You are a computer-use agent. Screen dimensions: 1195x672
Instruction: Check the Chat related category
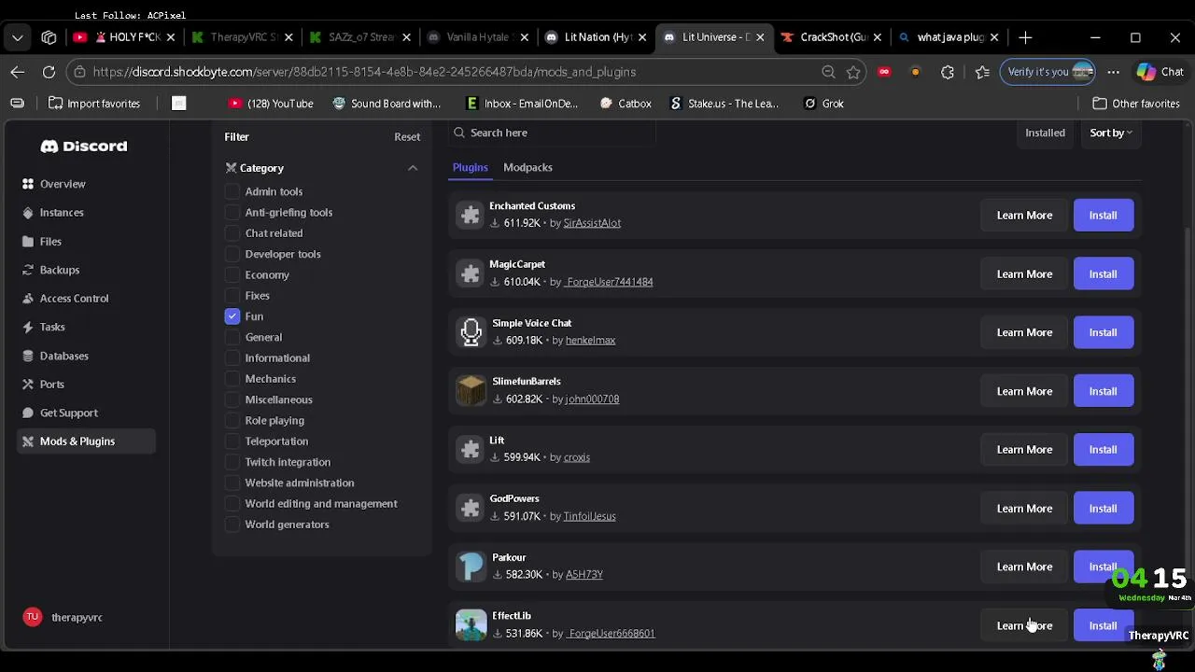tap(232, 233)
